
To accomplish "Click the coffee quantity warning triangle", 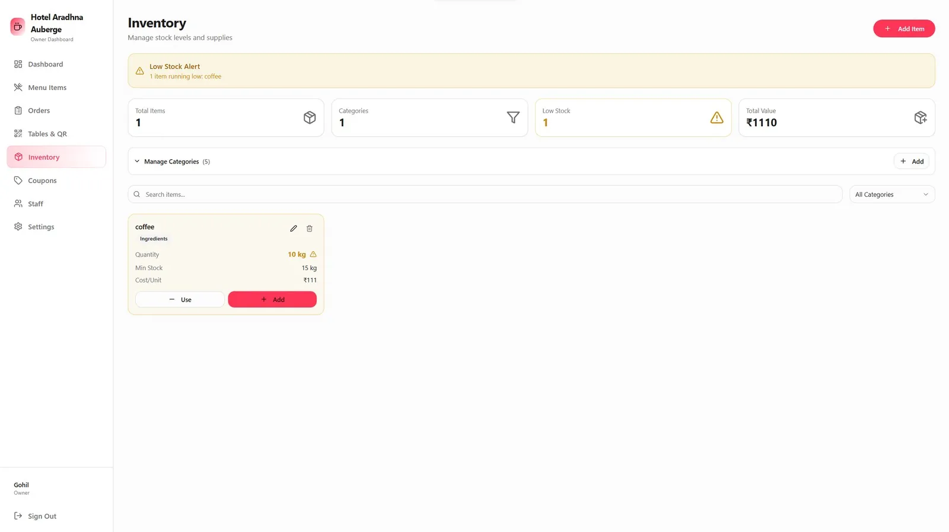I will 313,254.
